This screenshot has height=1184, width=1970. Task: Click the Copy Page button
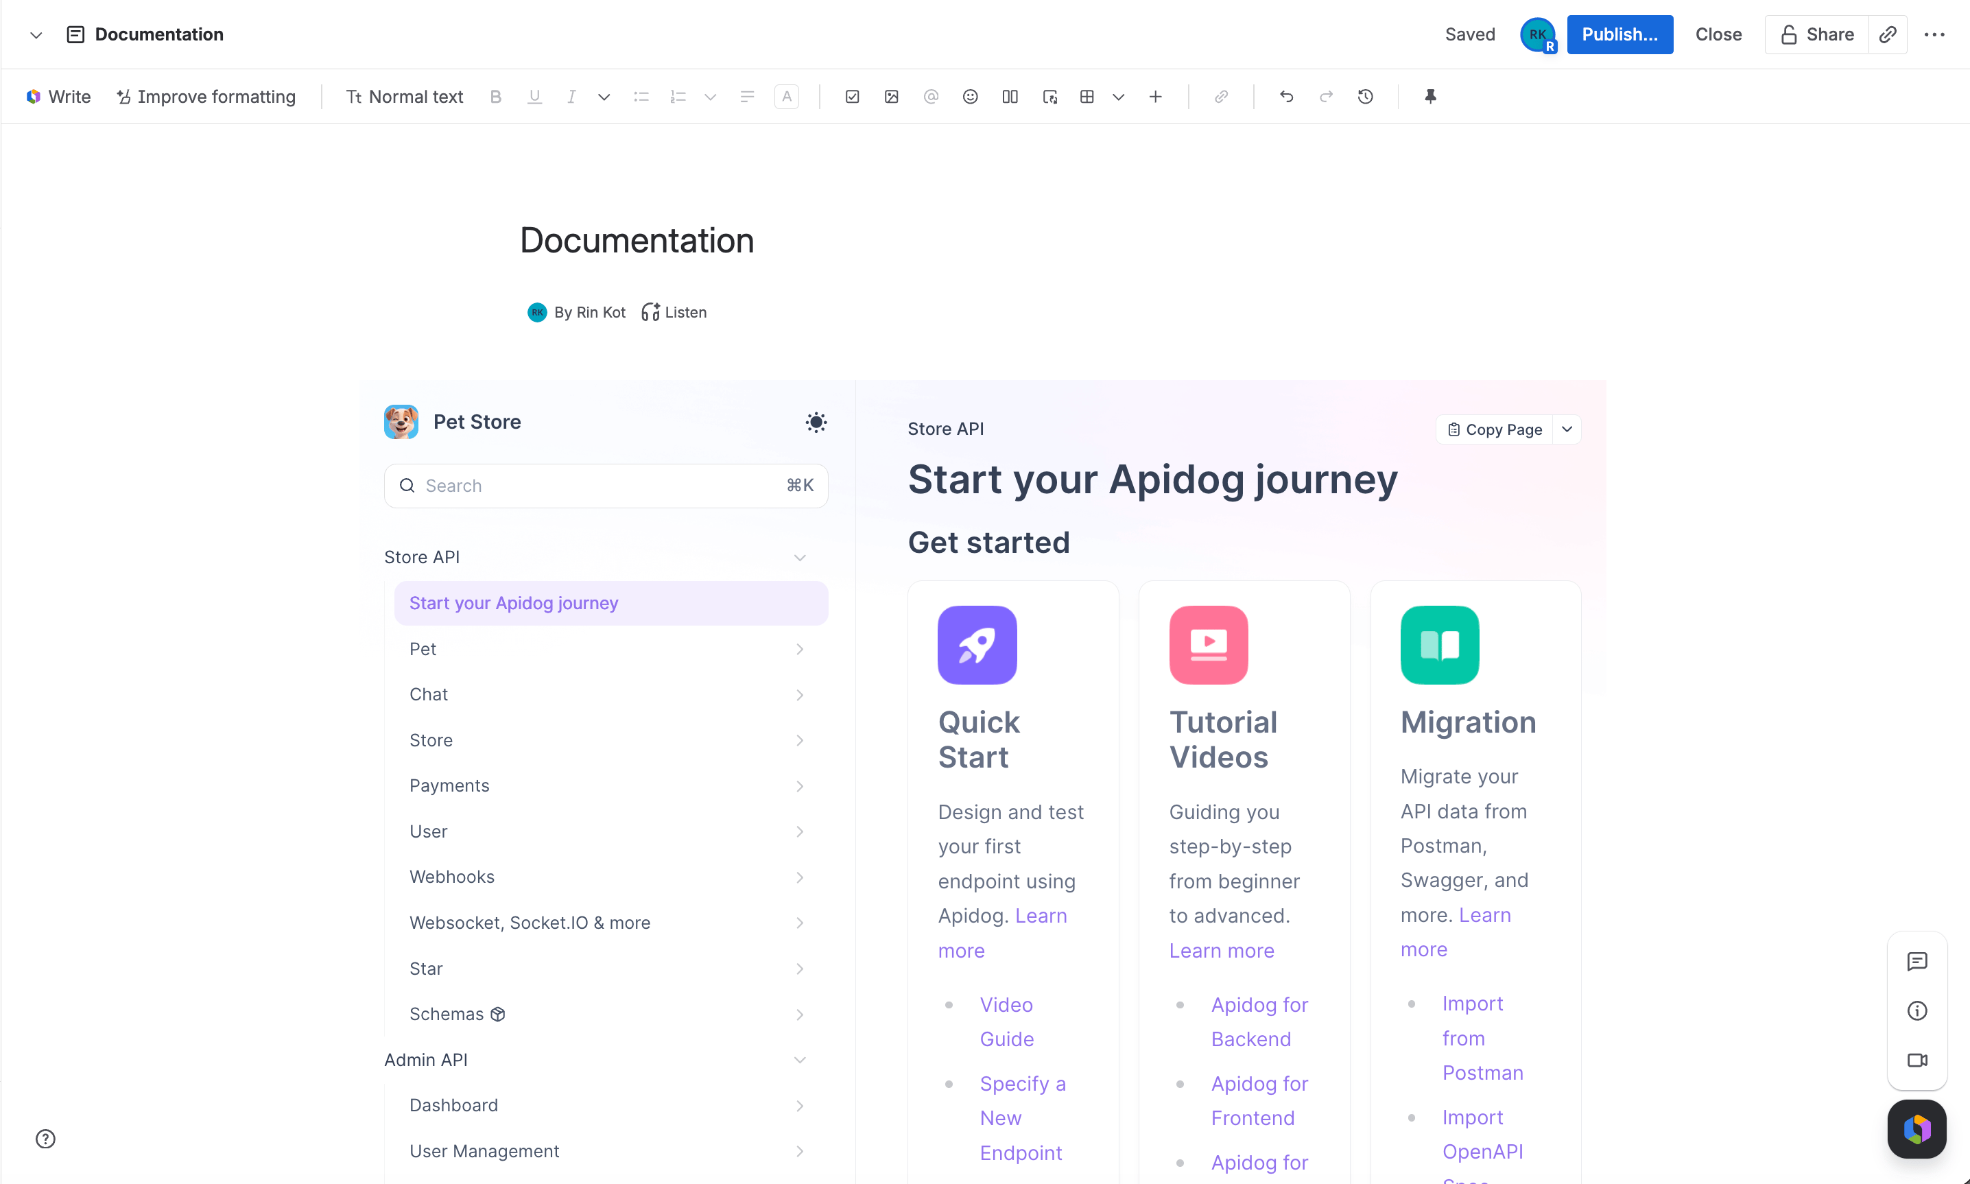(1495, 429)
